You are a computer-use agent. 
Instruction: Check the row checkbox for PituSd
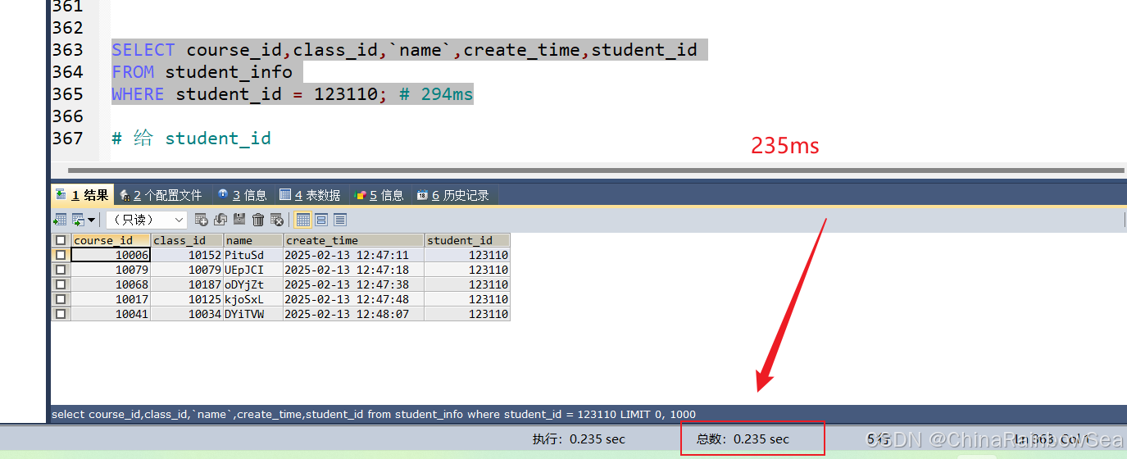[61, 255]
